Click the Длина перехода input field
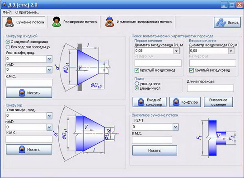This screenshot has height=178, width=244. (x=211, y=88)
